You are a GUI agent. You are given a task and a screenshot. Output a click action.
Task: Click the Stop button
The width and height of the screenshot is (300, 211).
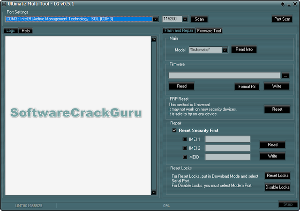(288, 204)
